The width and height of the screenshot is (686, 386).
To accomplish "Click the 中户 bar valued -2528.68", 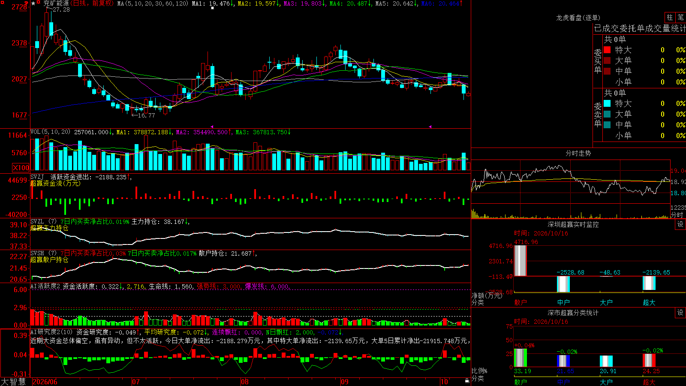I will 563,284.
